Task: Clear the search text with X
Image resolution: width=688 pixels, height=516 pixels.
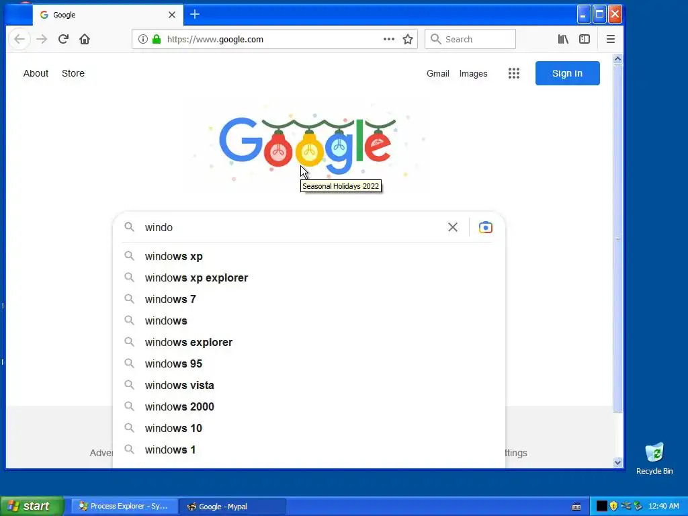Action: tap(453, 227)
